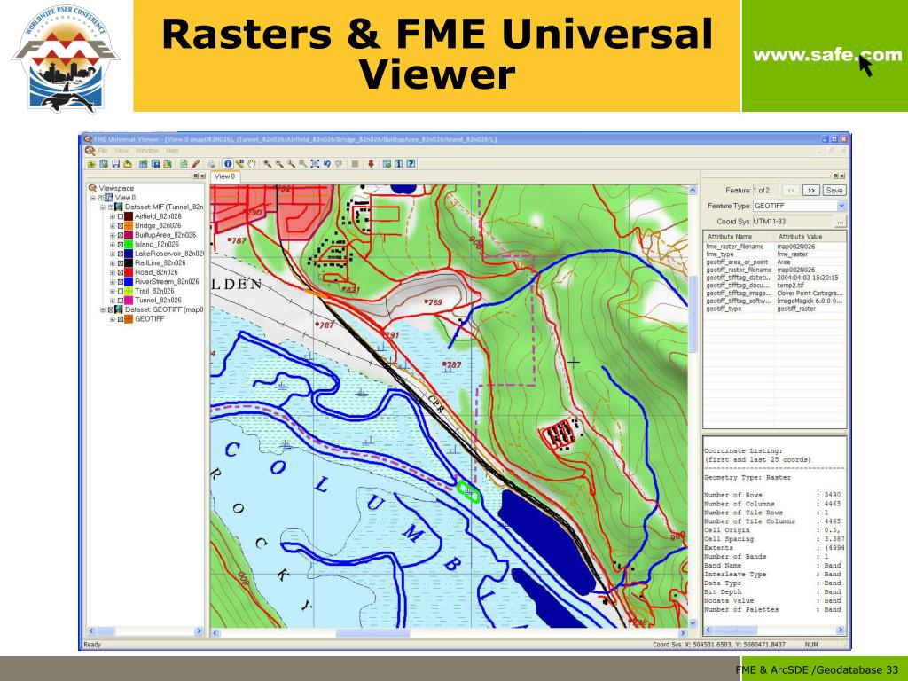Click the magenta Tunnel_82n026 color swatch
The image size is (908, 681).
129,301
